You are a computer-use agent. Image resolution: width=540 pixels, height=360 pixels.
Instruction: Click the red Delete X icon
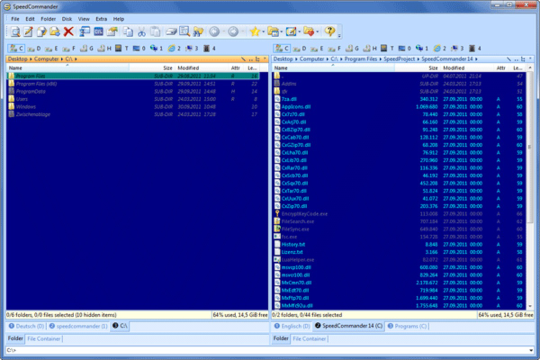pyautogui.click(x=68, y=31)
